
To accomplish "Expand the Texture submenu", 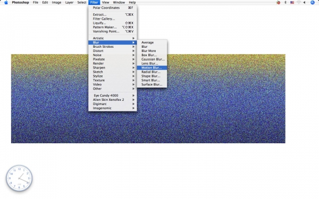I will coord(113,80).
